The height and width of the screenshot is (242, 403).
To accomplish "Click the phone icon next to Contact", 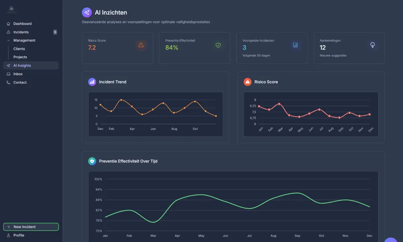I will coord(9,82).
